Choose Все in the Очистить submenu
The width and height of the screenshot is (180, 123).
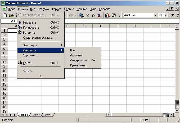click(83, 50)
